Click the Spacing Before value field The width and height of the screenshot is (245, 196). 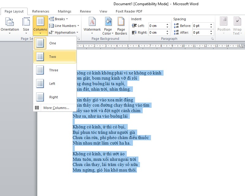click(x=201, y=26)
